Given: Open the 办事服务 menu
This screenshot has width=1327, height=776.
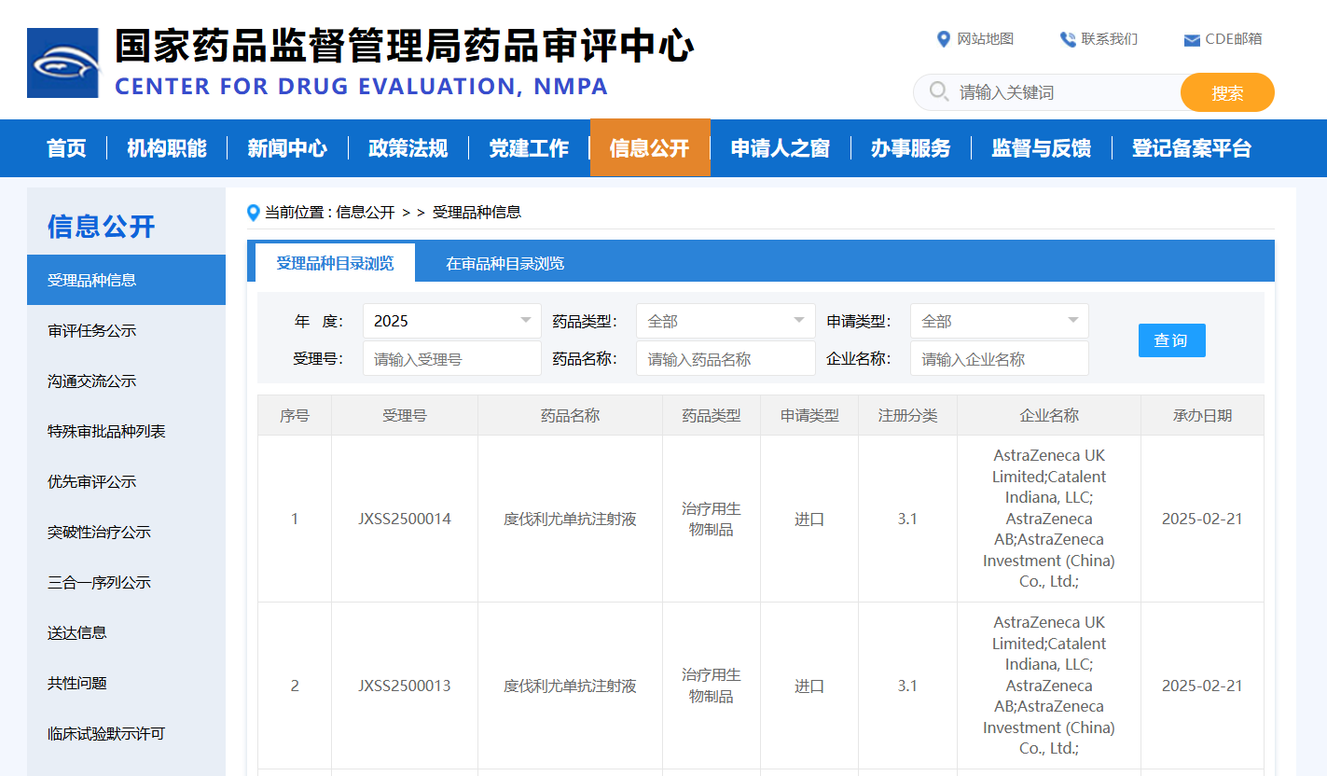Looking at the screenshot, I should (x=910, y=148).
